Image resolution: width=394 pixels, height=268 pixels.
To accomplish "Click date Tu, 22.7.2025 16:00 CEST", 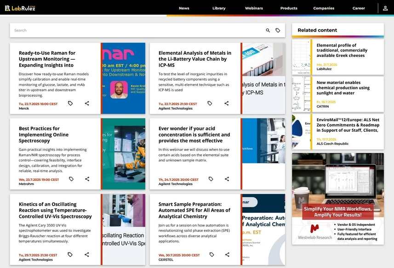I will (x=38, y=104).
